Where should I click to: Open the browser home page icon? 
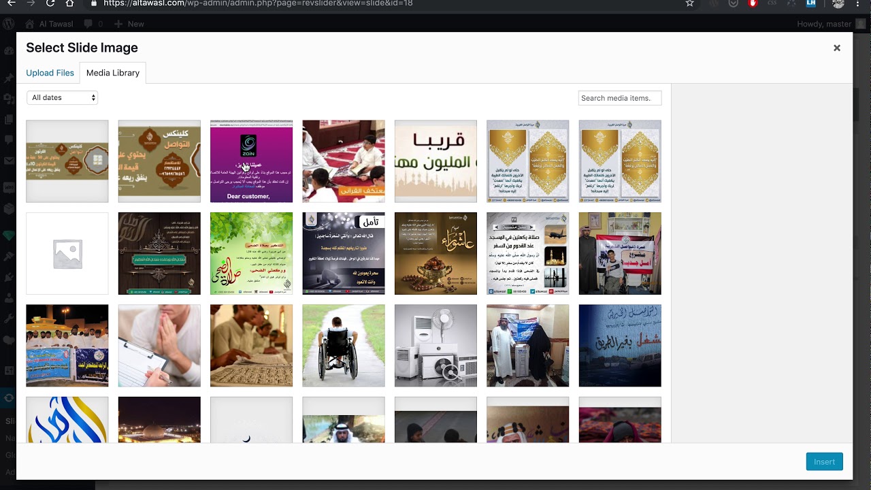pos(69,3)
